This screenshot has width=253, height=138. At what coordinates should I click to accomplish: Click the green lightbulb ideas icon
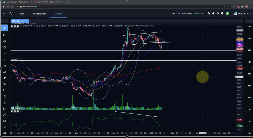click(227, 13)
